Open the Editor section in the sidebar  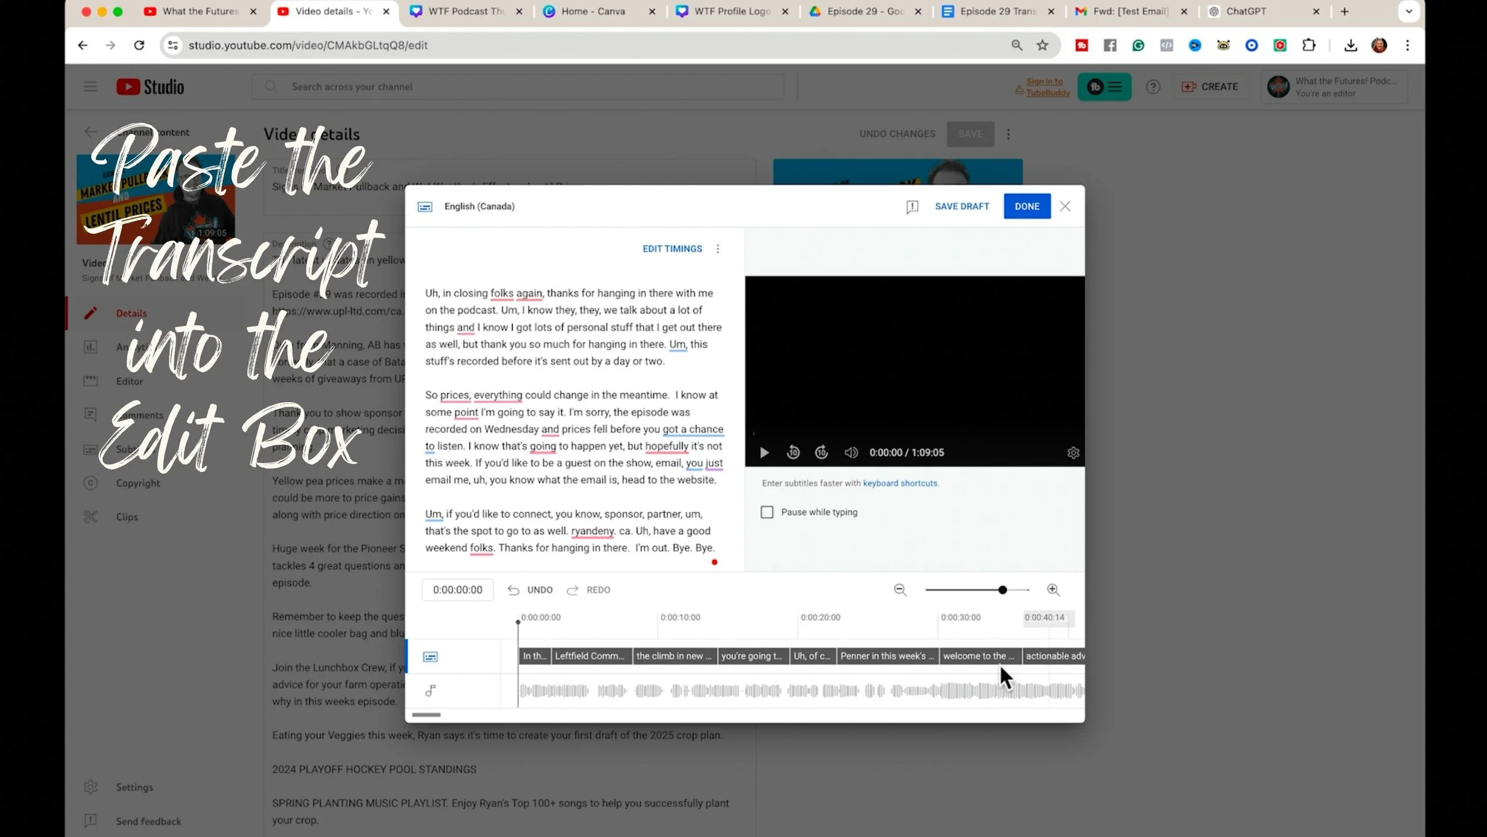(x=130, y=381)
